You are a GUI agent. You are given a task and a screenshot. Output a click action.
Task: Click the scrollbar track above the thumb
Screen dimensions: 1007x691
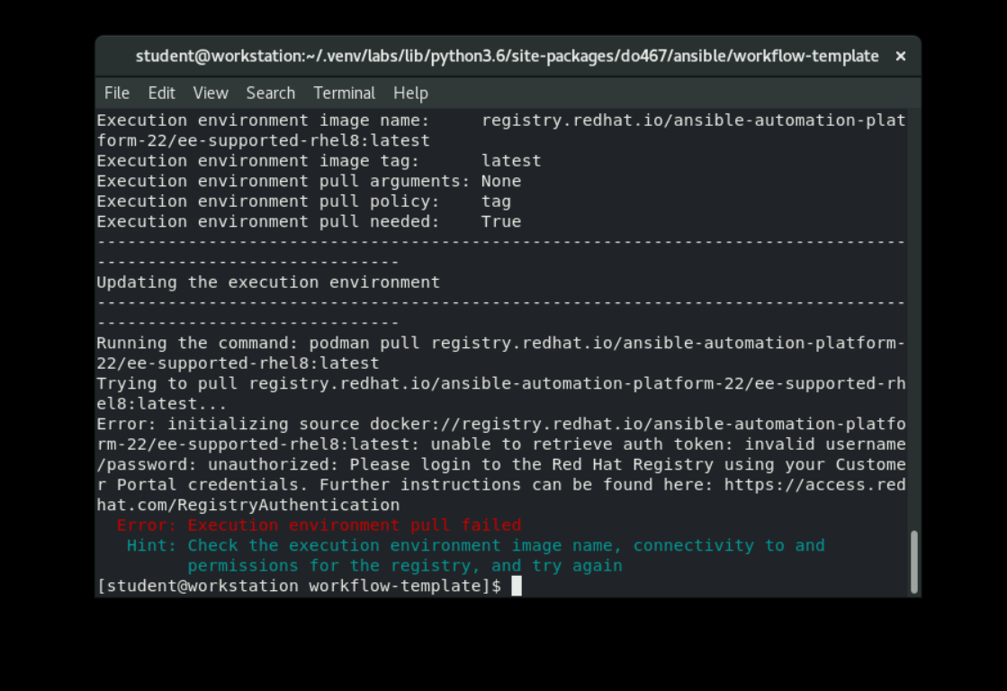tap(914, 315)
